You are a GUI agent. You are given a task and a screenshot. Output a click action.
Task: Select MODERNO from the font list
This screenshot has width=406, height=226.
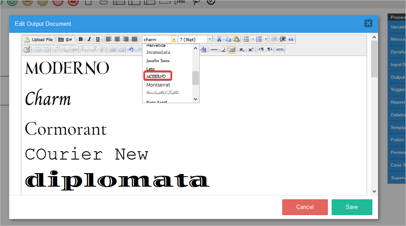coord(157,76)
